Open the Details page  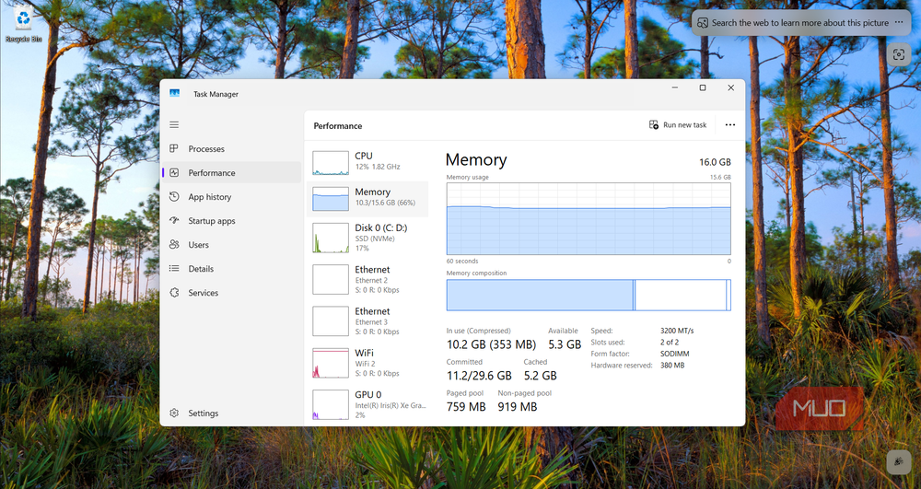[231, 269]
